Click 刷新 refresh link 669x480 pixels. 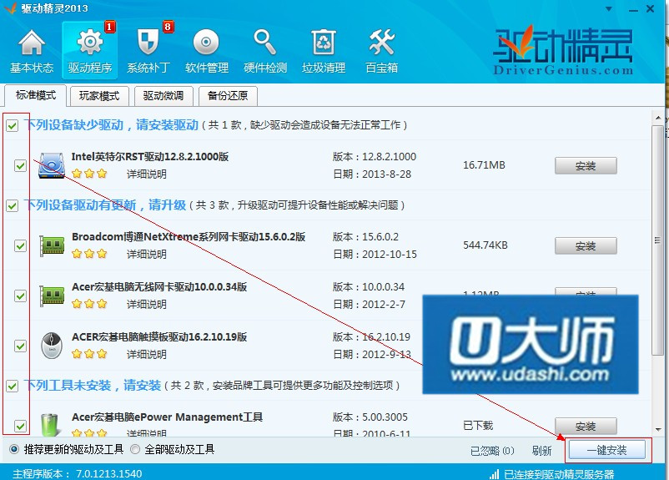click(x=541, y=451)
